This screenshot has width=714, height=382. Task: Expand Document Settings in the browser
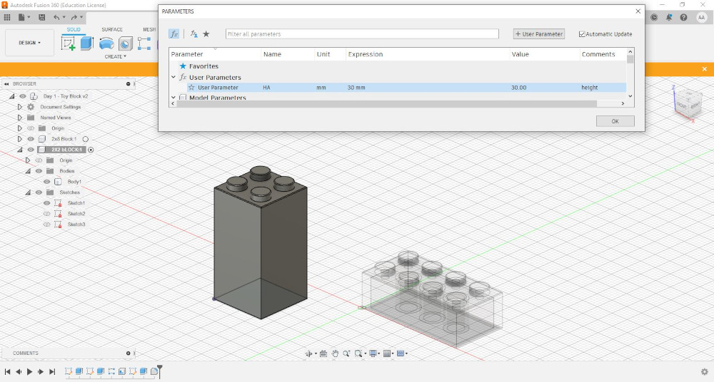click(19, 107)
